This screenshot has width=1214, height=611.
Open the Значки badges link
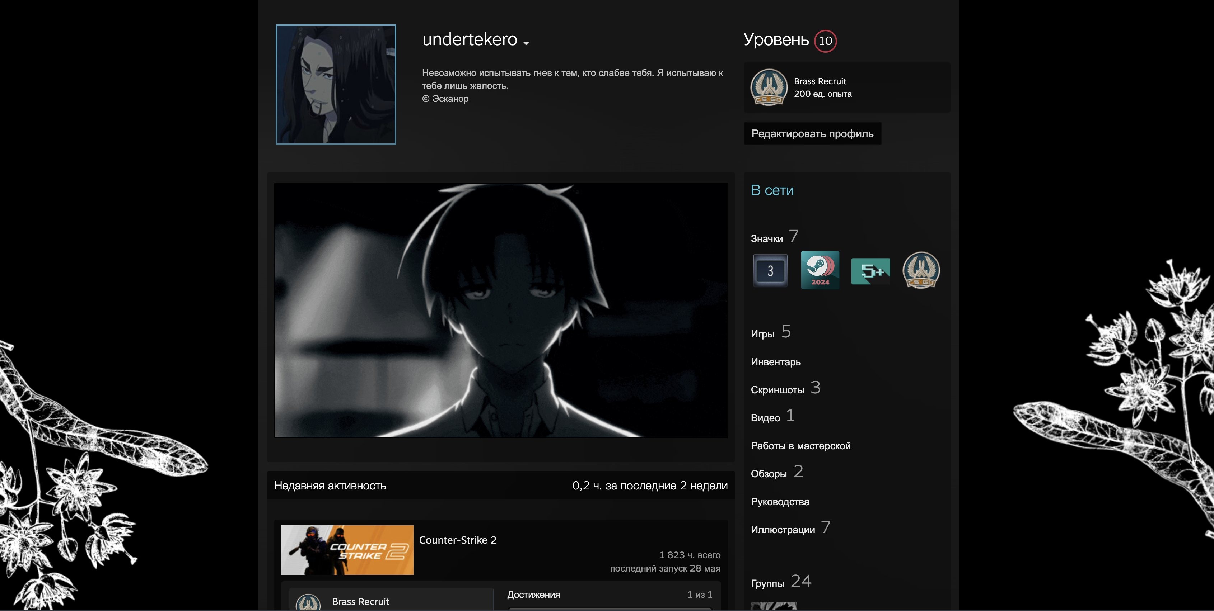774,237
